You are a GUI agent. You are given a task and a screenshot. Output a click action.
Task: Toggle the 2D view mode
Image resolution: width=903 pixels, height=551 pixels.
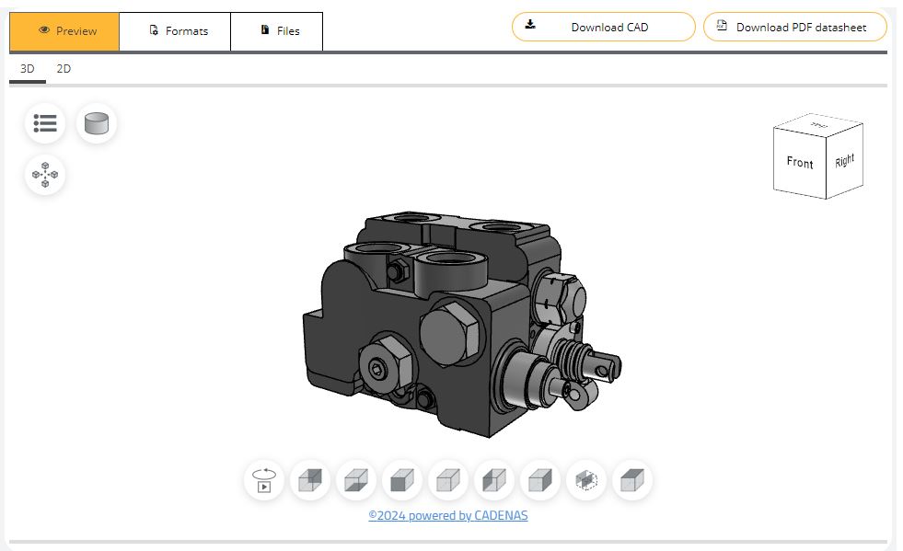pos(64,68)
